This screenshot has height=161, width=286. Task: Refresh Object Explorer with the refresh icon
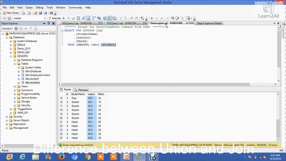[35, 29]
